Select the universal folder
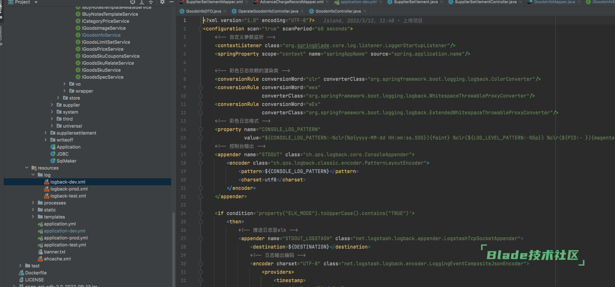 point(72,126)
